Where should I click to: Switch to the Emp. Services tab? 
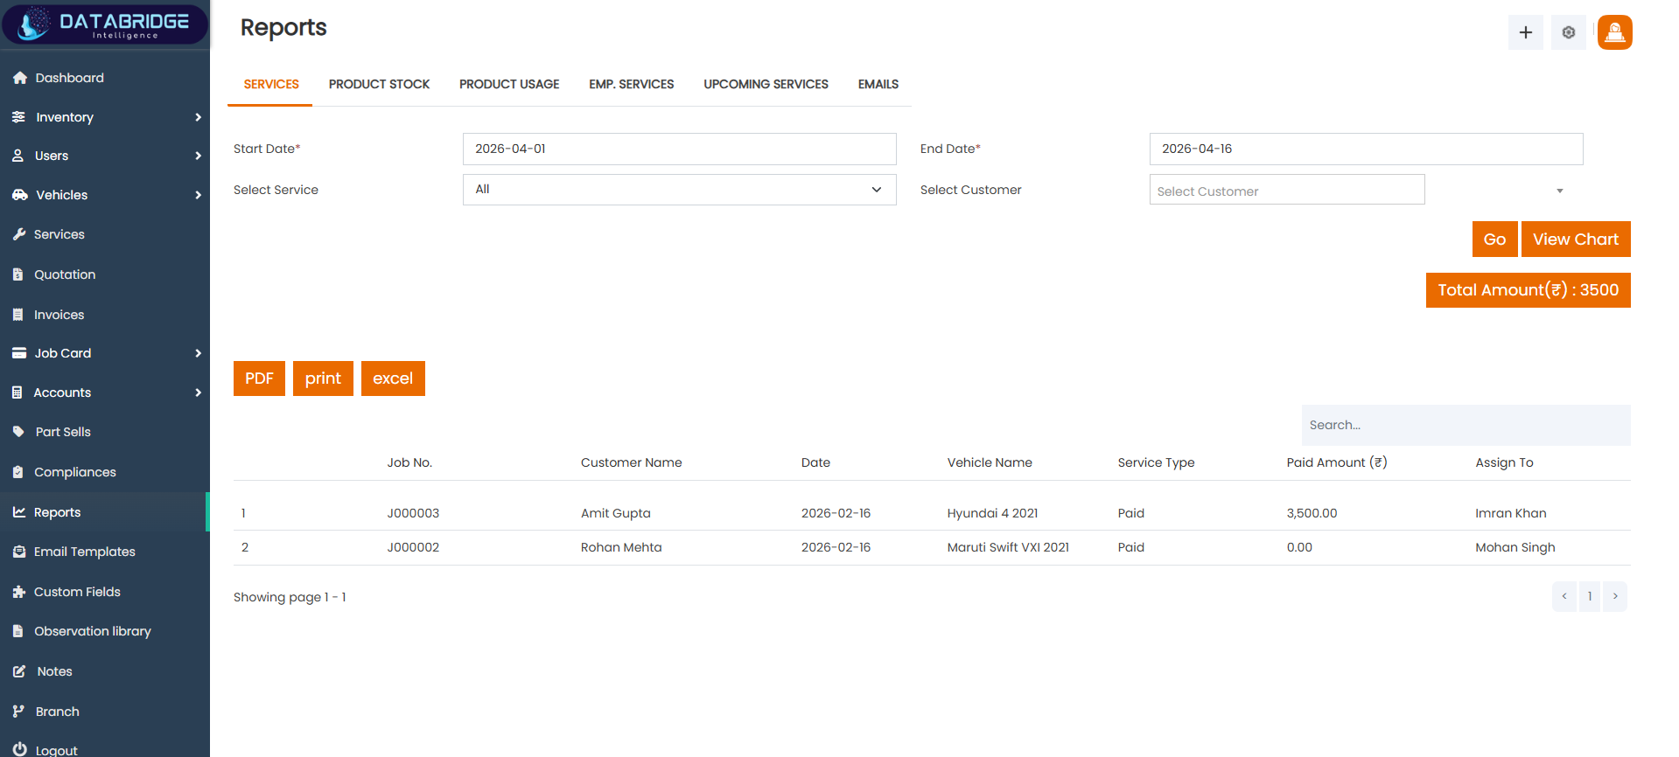tap(632, 85)
